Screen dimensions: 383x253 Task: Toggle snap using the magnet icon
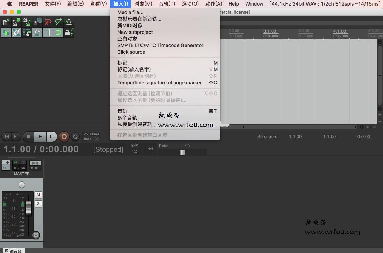point(58,32)
